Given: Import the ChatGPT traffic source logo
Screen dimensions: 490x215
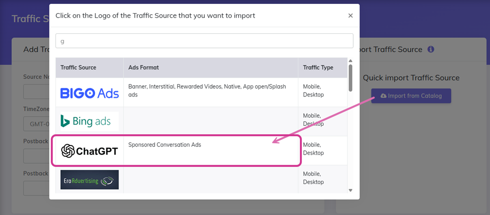Looking at the screenshot, I should point(89,151).
